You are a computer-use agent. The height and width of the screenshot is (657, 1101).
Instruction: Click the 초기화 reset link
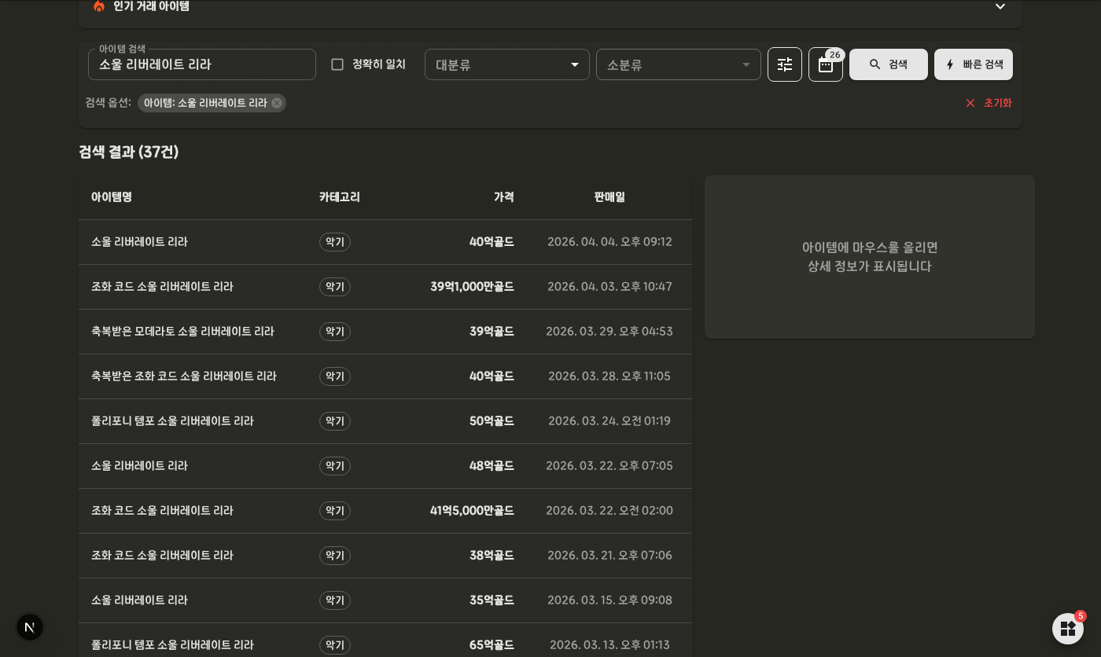tap(998, 103)
